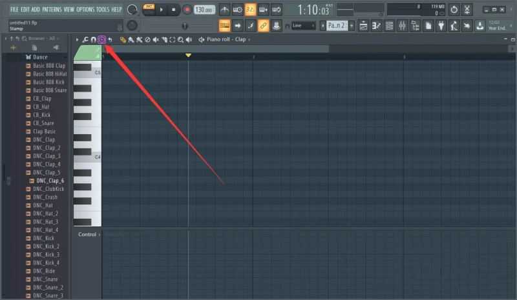Click tempo stepper beside 130.000
Screen dimensions: 517x300
tap(214, 10)
